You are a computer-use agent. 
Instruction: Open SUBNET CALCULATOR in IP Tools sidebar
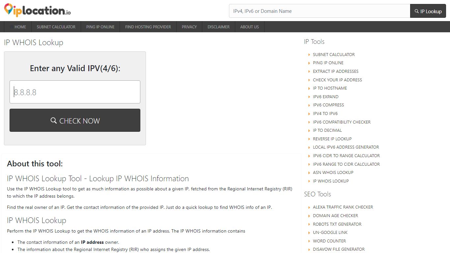[334, 55]
